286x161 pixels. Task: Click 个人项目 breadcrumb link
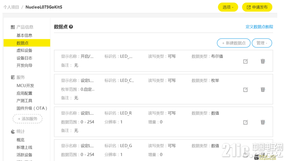11,7
